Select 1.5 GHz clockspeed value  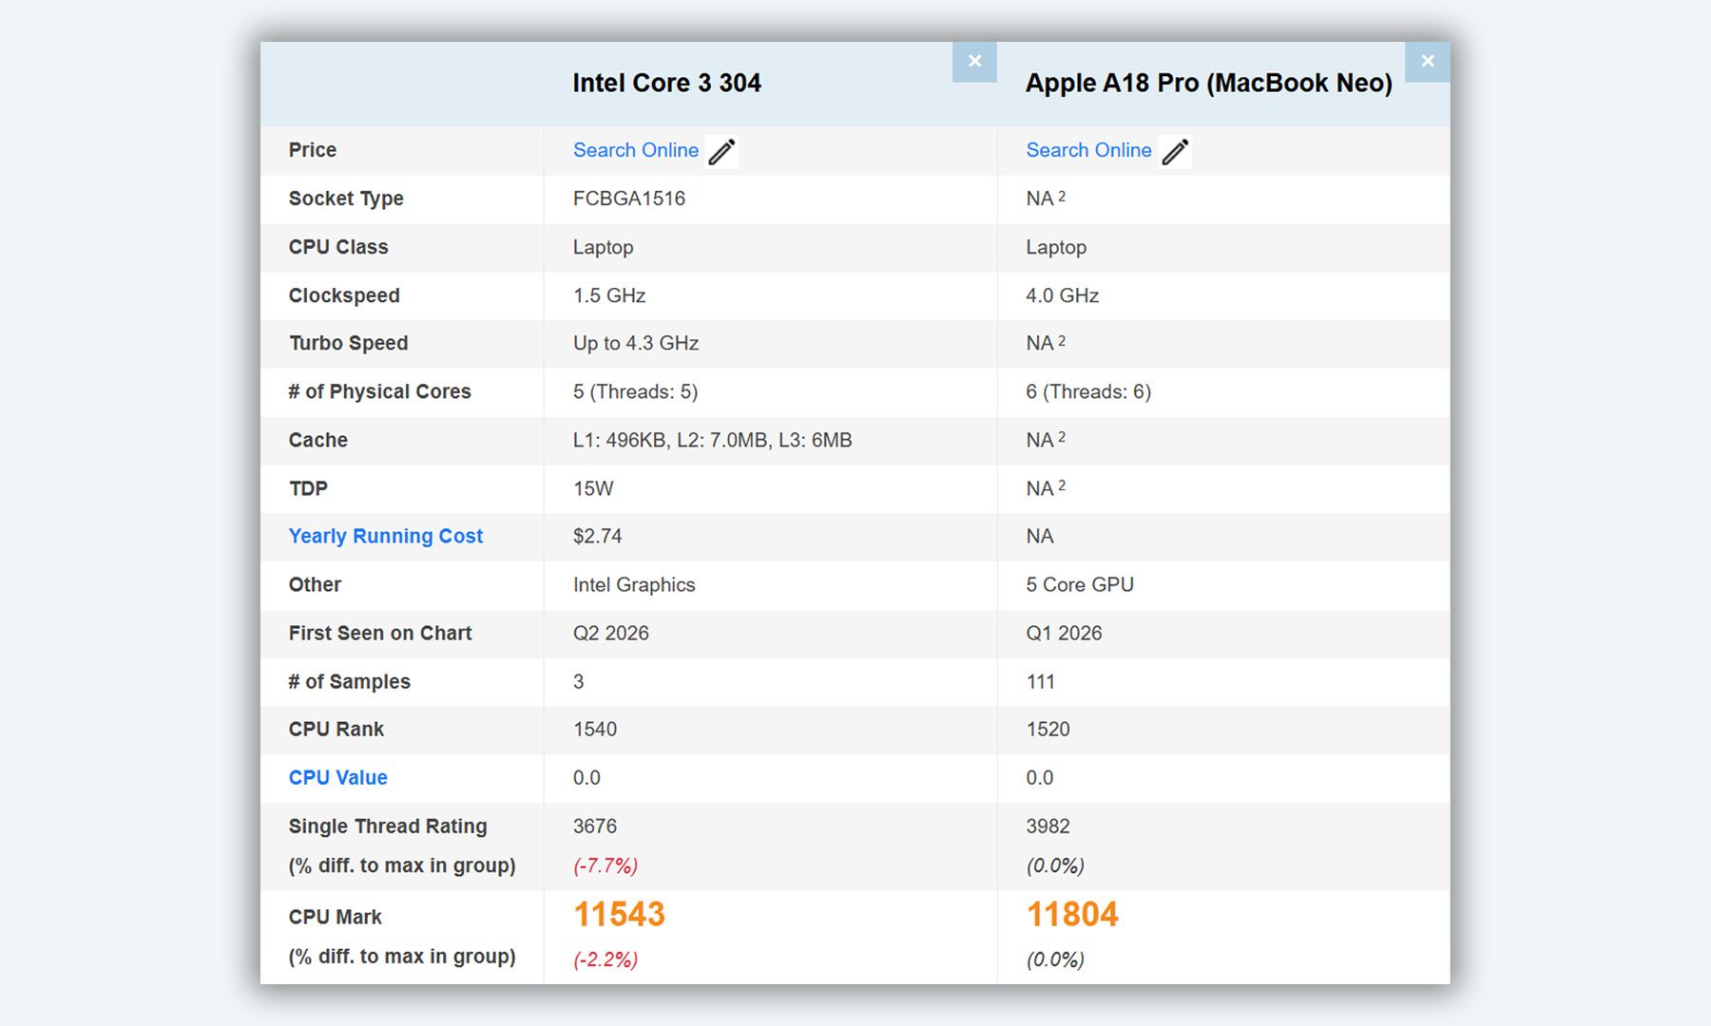[609, 295]
